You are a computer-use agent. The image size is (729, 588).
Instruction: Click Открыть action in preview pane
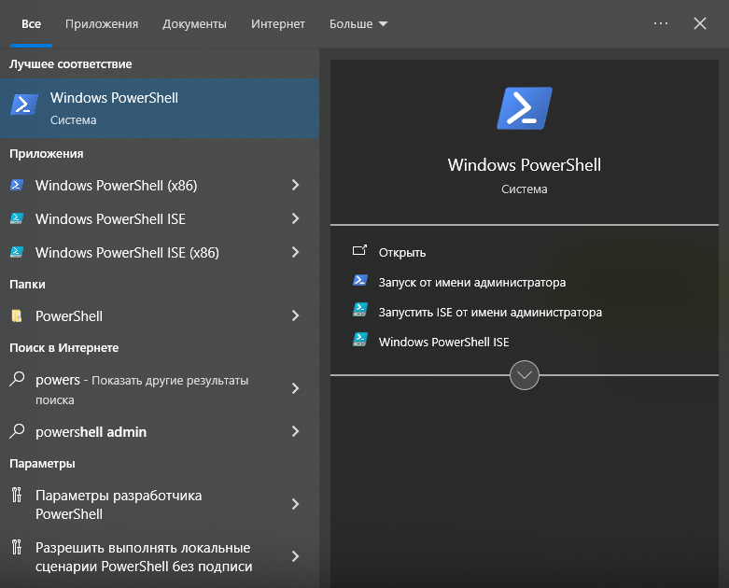click(402, 252)
